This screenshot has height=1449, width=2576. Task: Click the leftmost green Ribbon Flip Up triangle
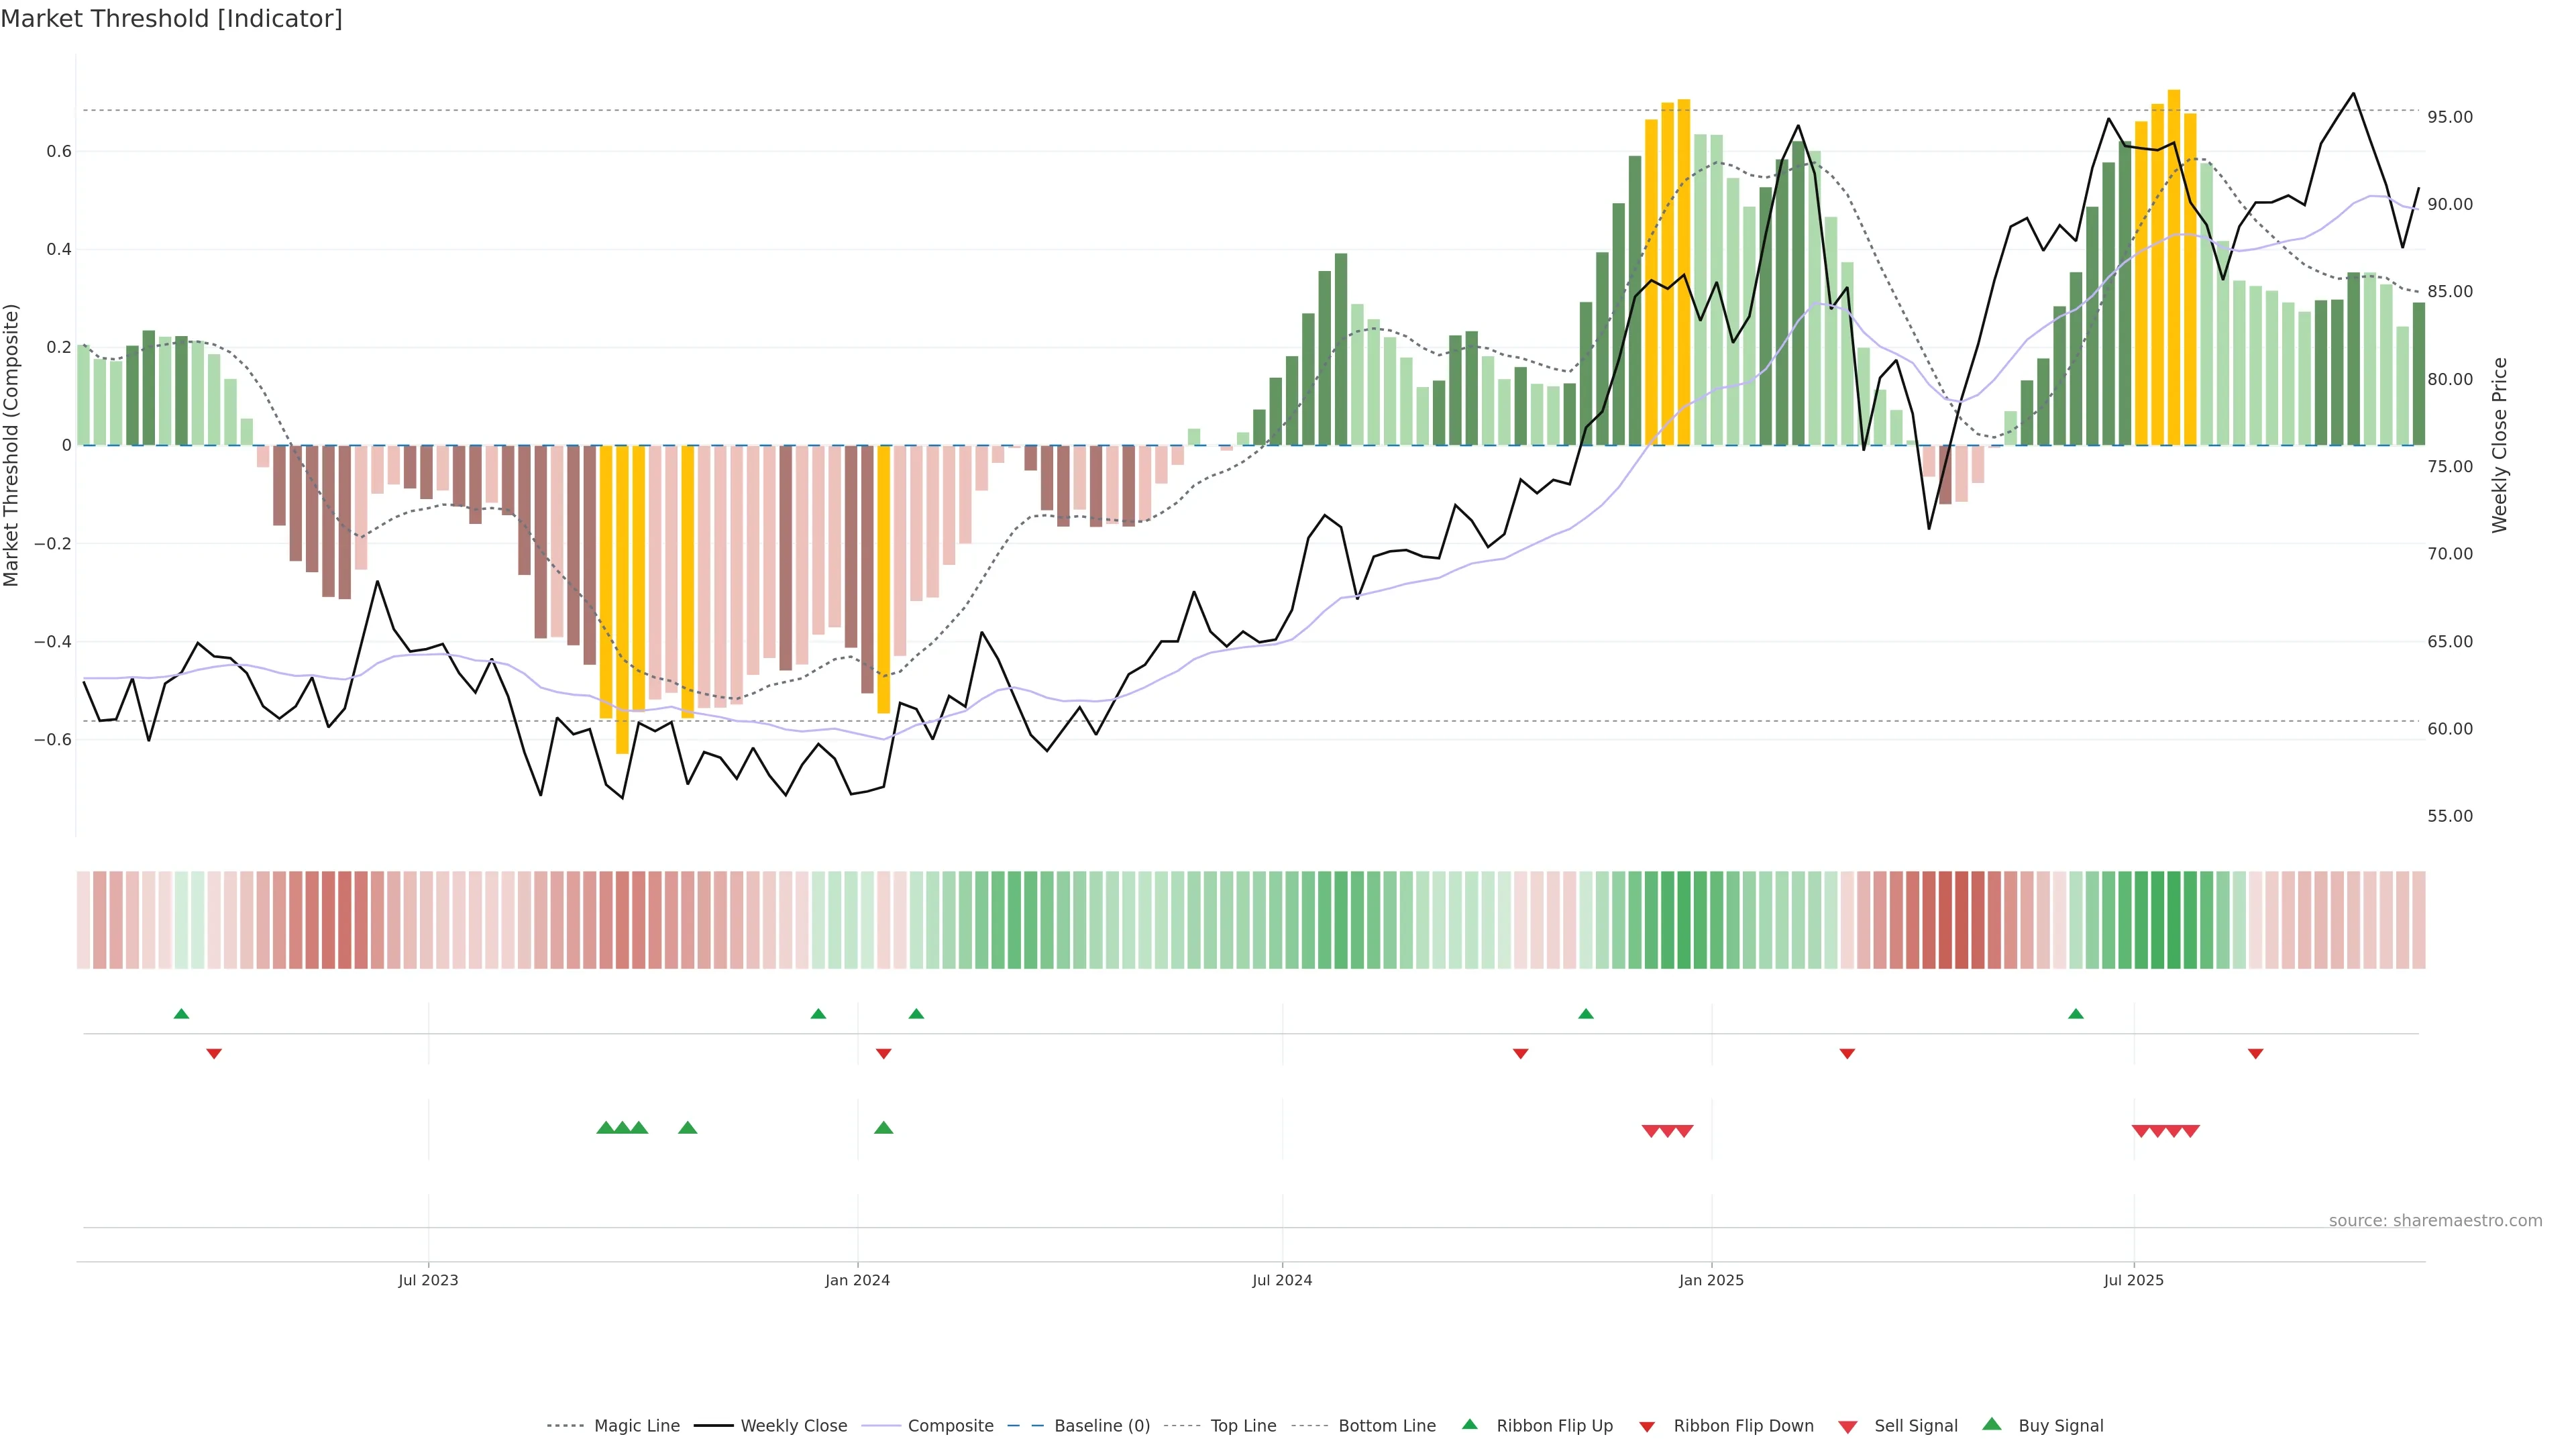pos(181,1014)
